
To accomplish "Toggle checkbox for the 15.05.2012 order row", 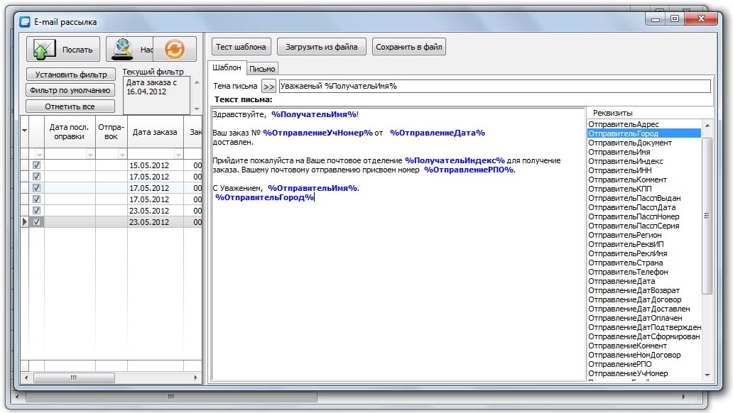I will point(37,165).
